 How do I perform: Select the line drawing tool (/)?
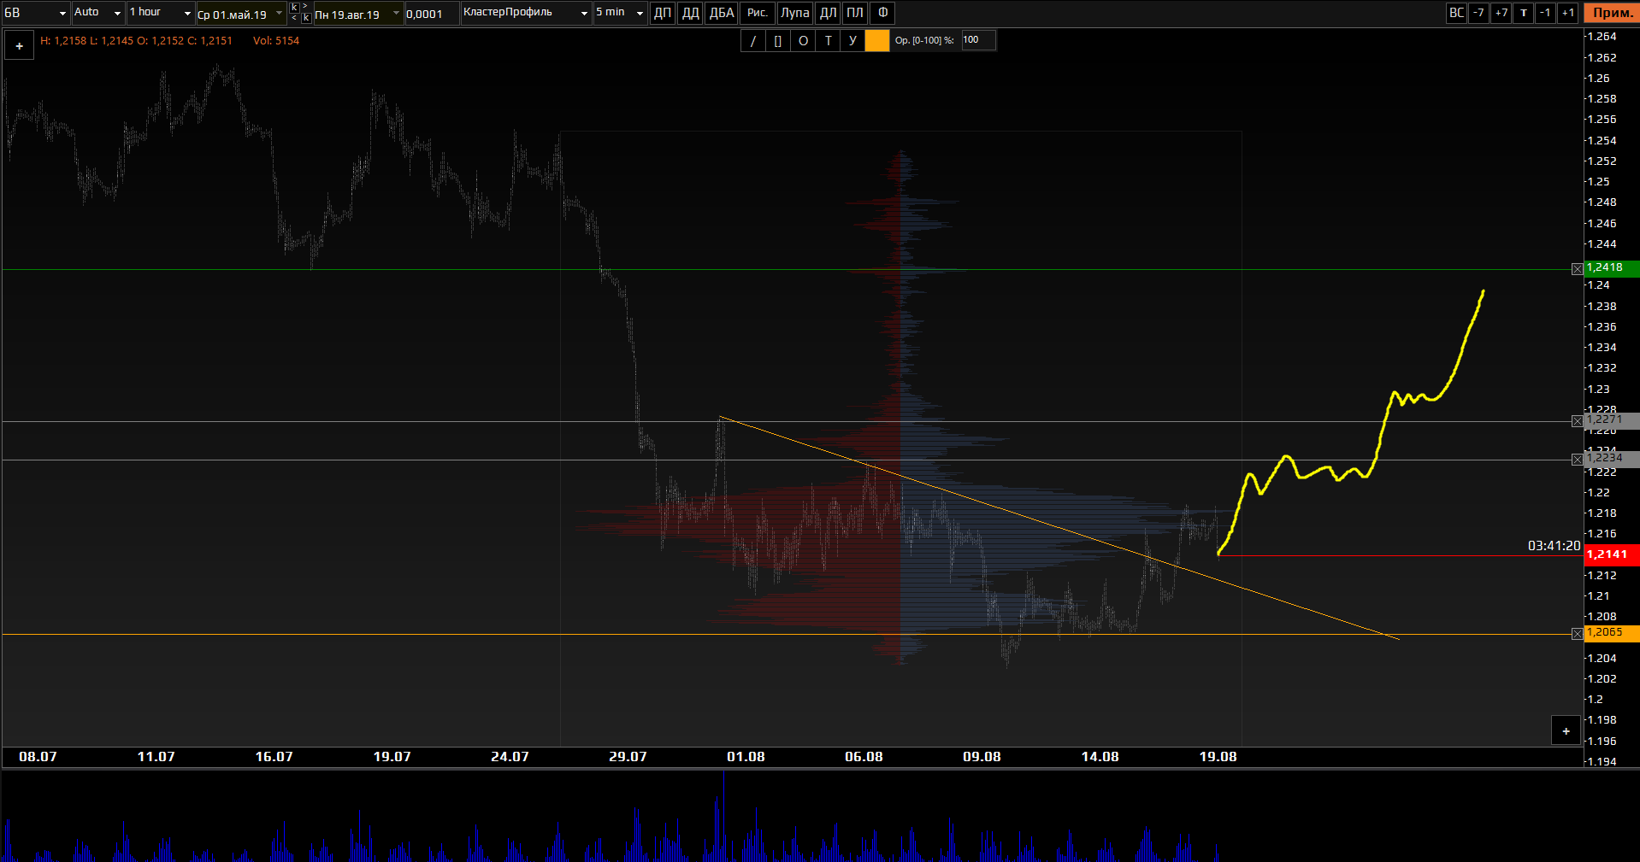tap(752, 41)
